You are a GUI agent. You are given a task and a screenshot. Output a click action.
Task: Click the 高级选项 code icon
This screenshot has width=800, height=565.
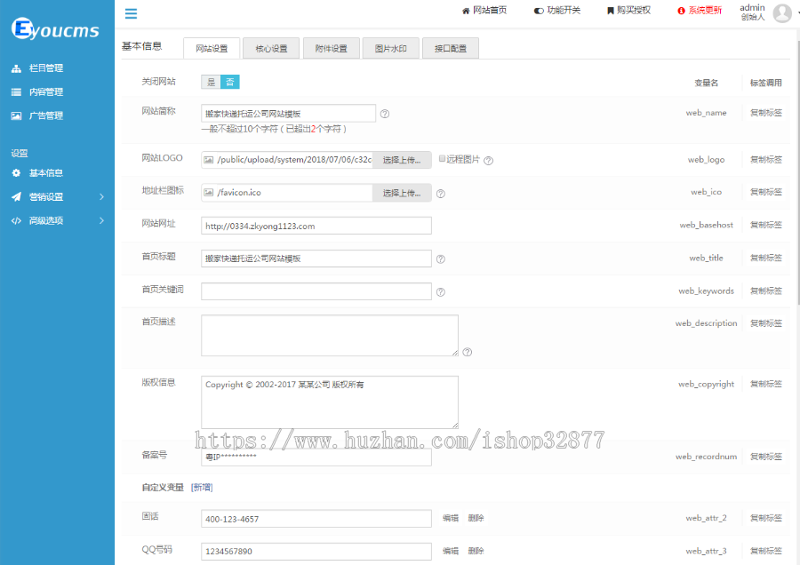click(16, 221)
